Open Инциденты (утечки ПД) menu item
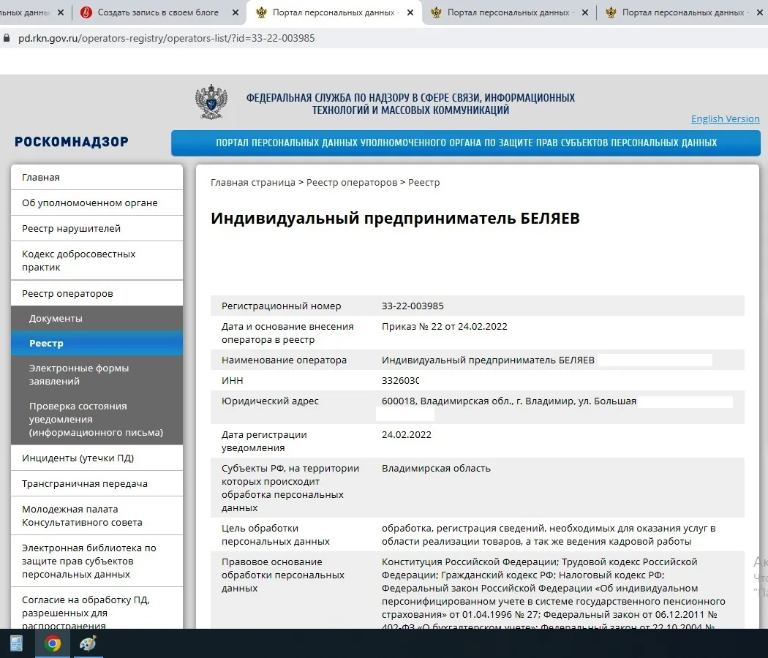Screen dimensions: 768x658 [97, 458]
